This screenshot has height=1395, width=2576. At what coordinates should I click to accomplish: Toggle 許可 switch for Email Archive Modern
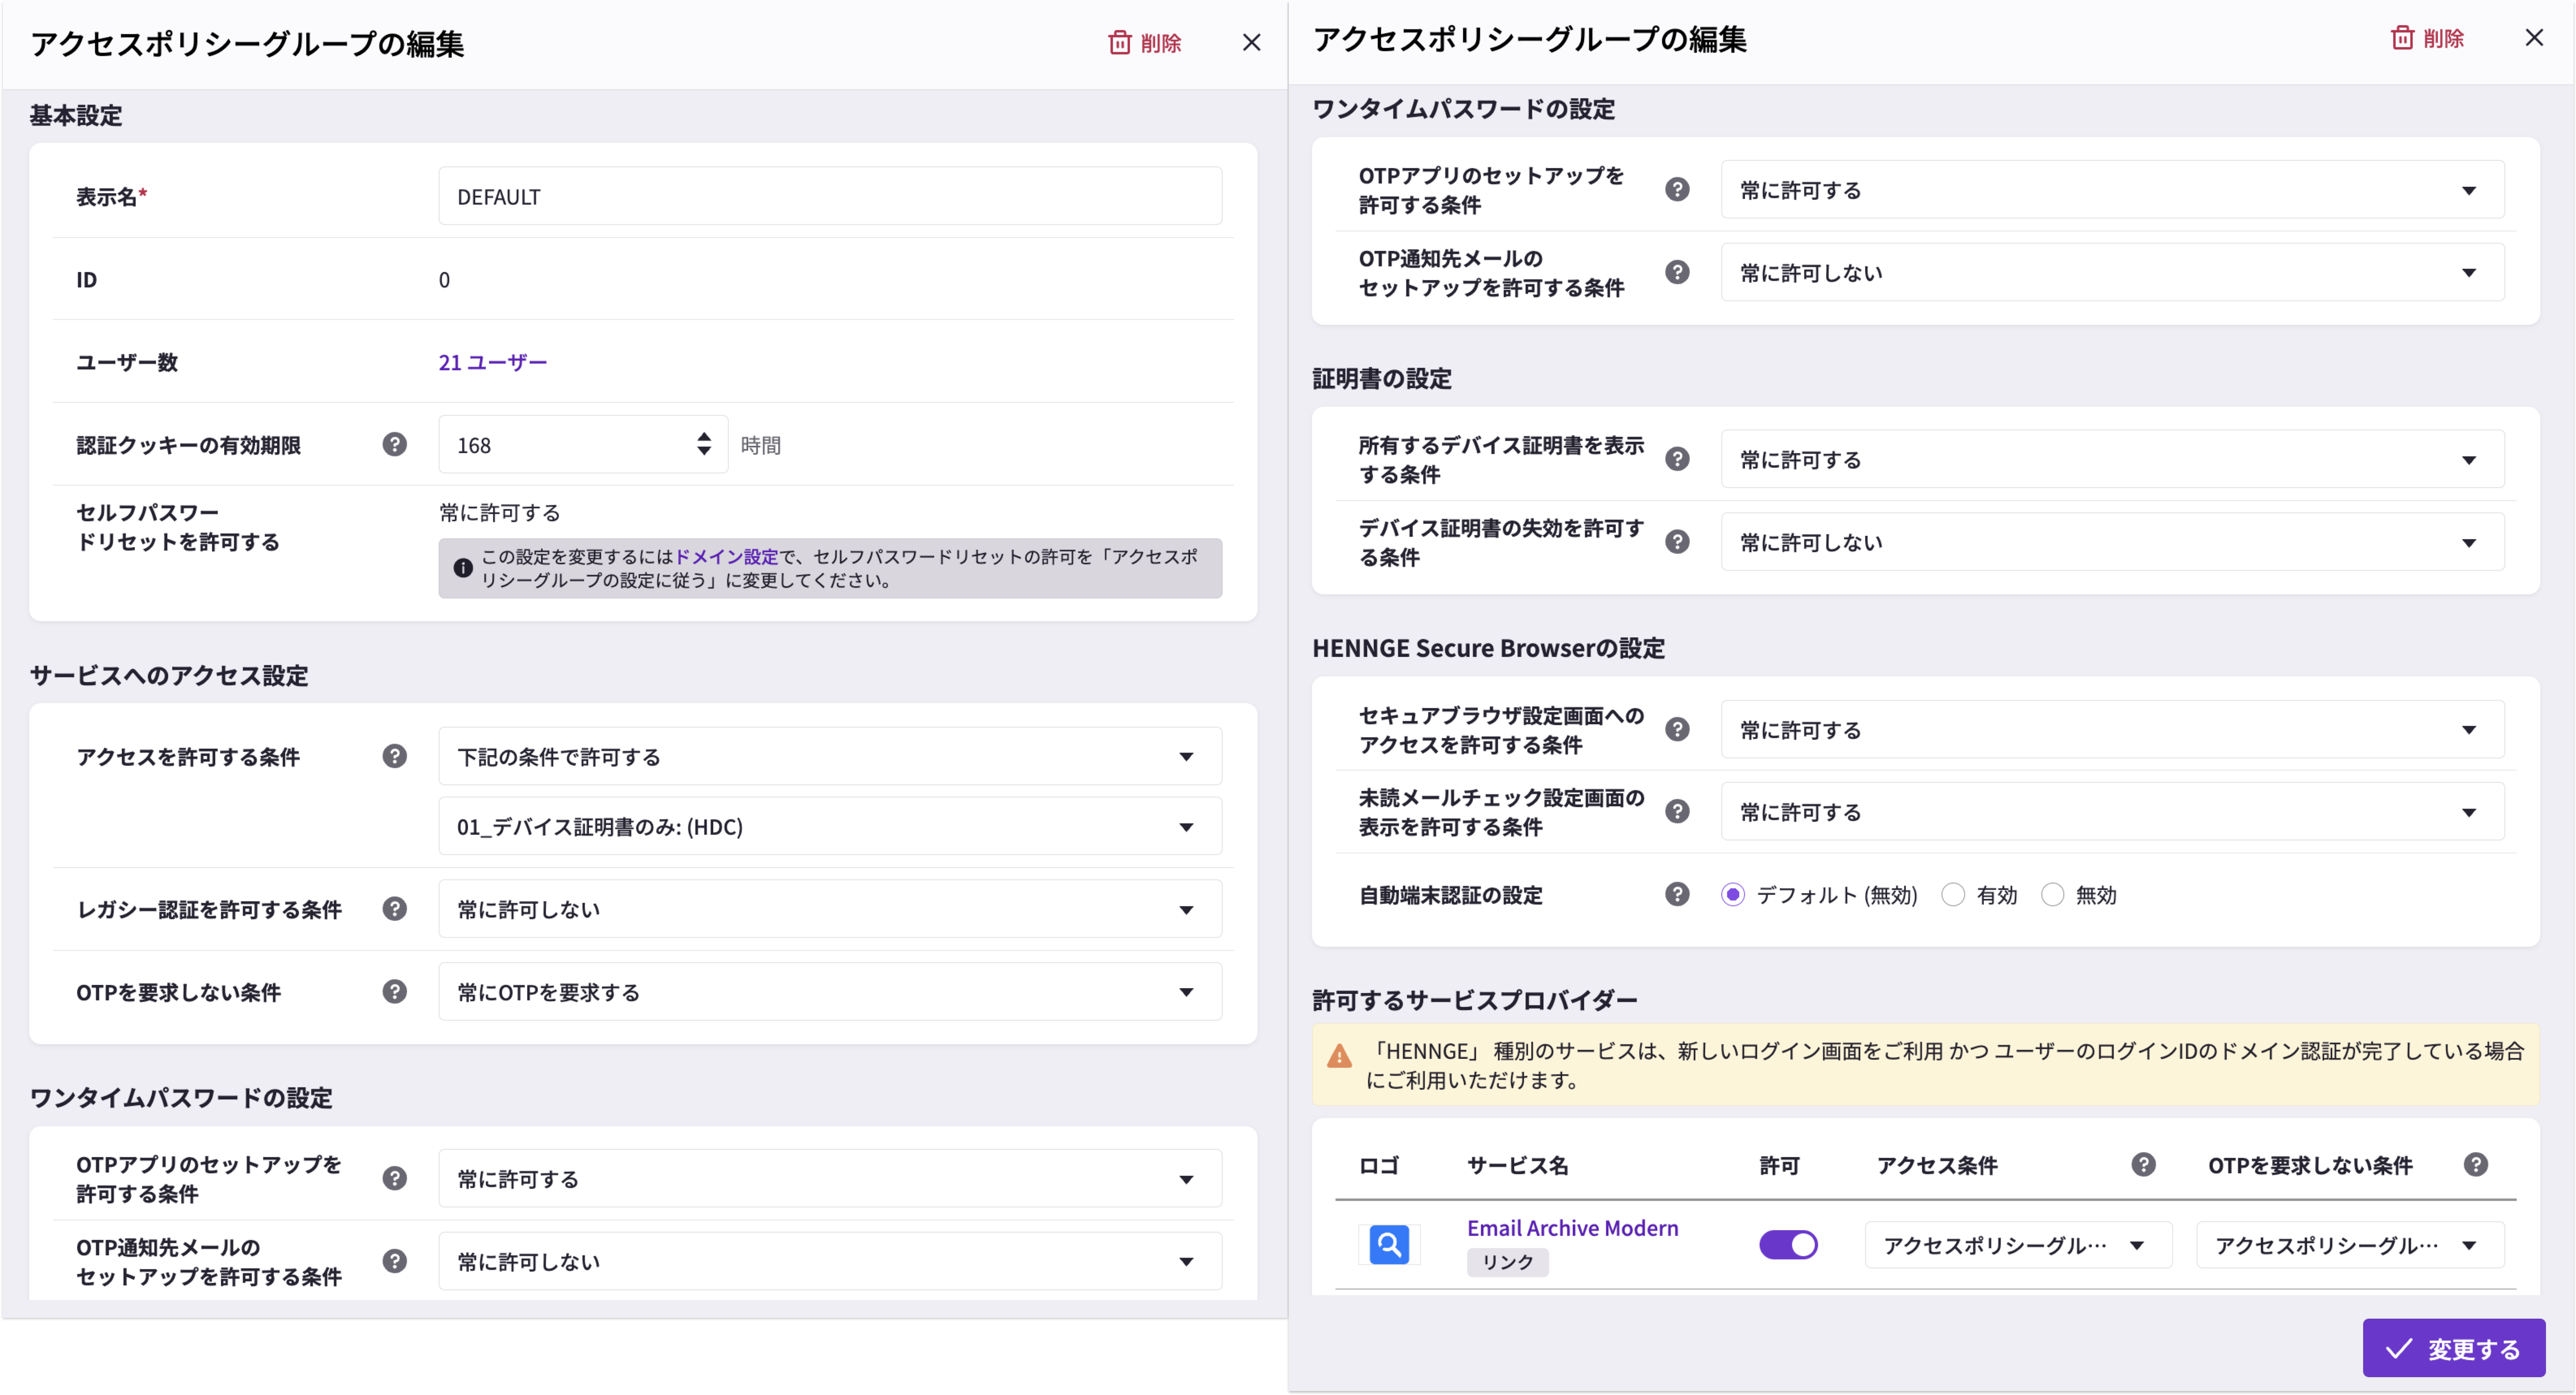(x=1788, y=1245)
